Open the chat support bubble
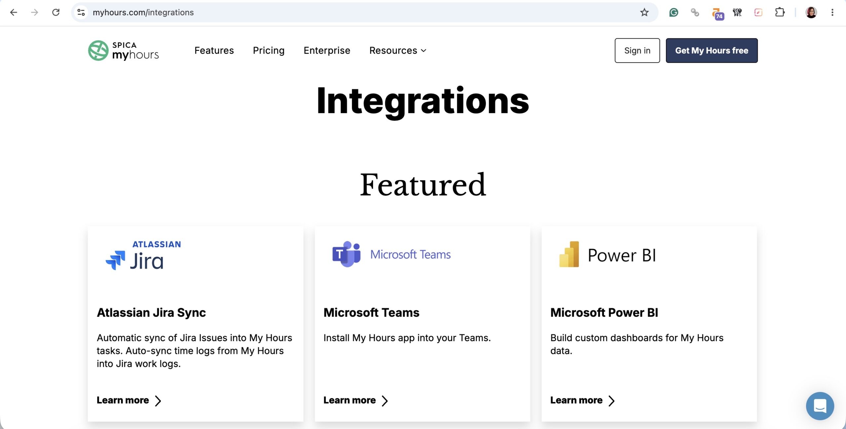Viewport: 846px width, 429px height. (820, 406)
